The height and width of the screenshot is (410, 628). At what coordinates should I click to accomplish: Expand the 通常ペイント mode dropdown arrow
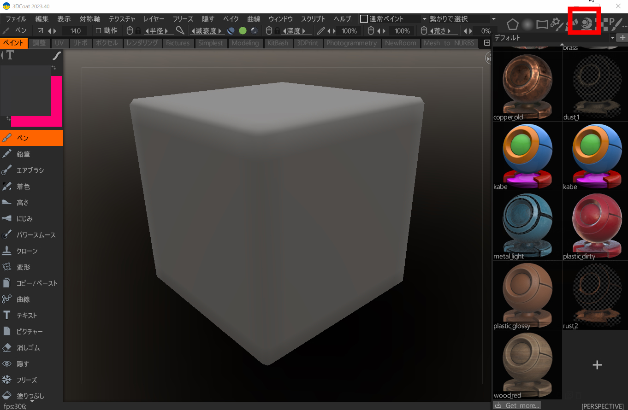(x=424, y=19)
